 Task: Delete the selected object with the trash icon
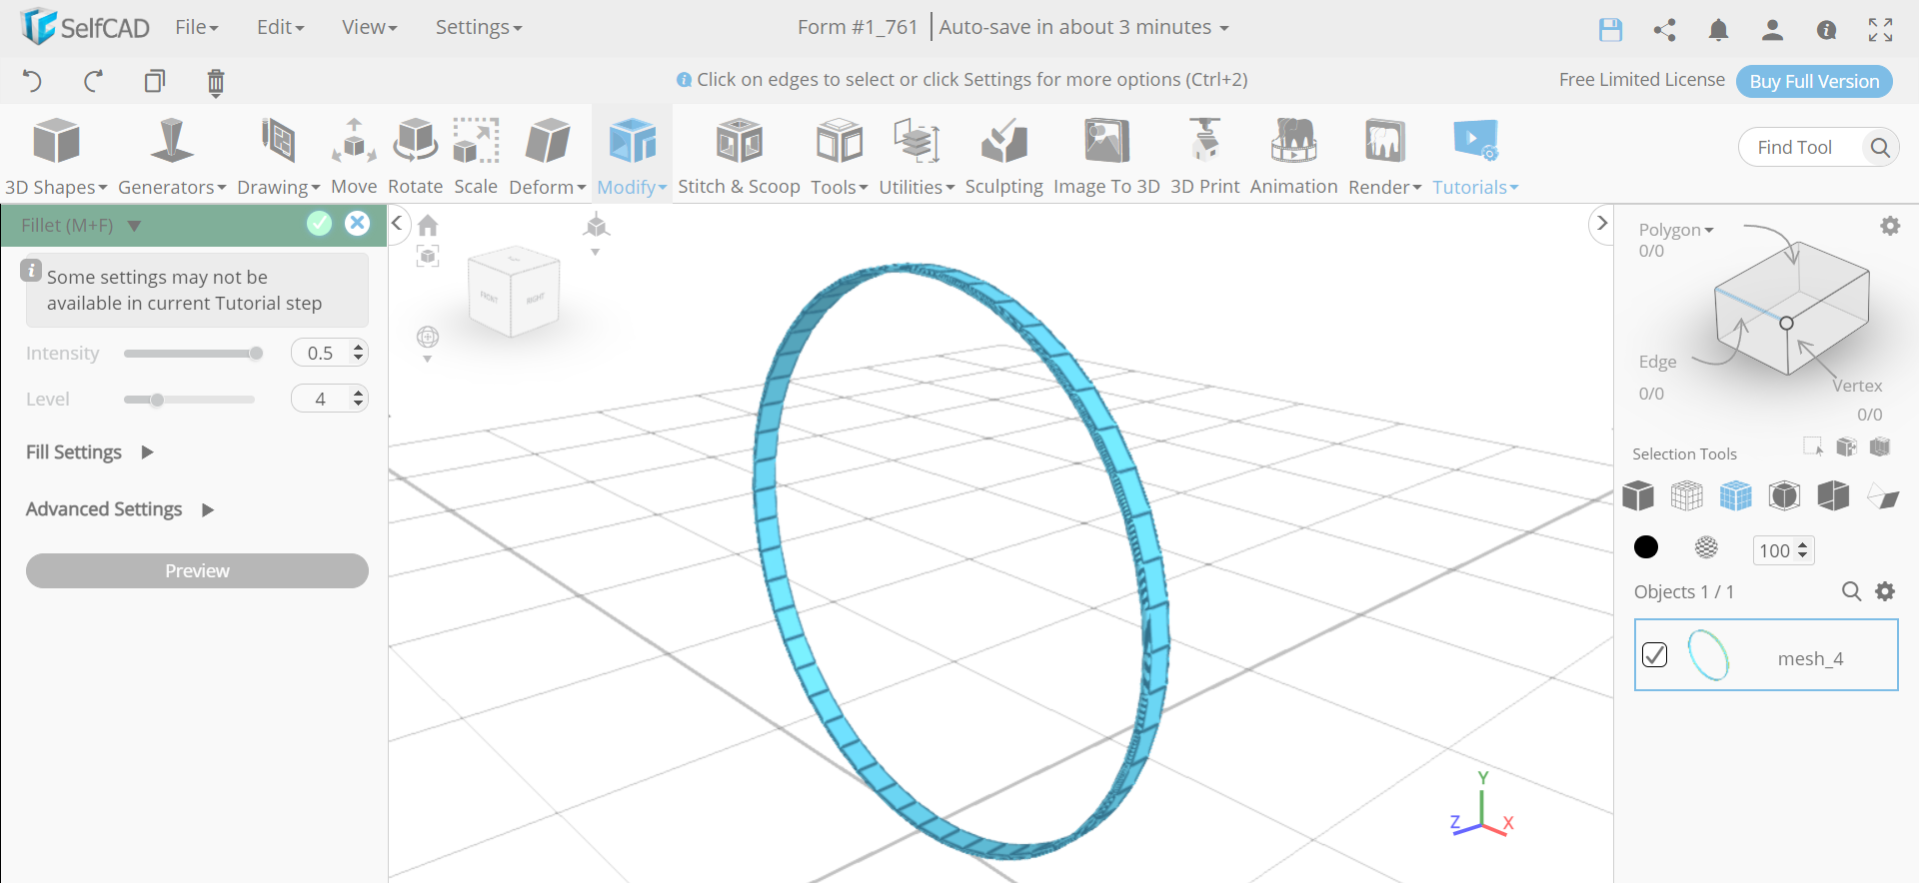(x=215, y=82)
